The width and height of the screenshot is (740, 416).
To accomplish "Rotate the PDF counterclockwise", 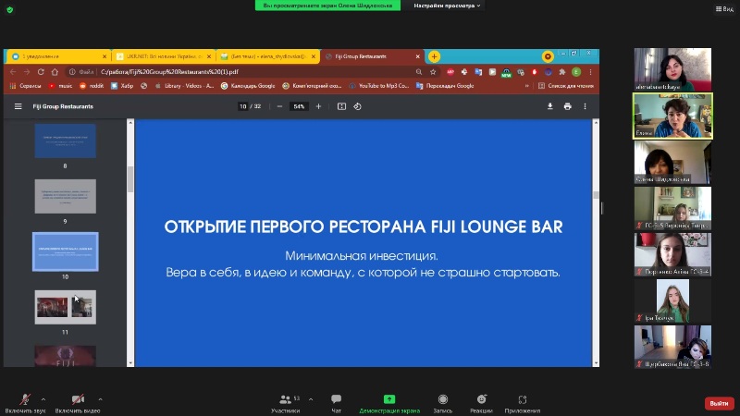I will 358,106.
